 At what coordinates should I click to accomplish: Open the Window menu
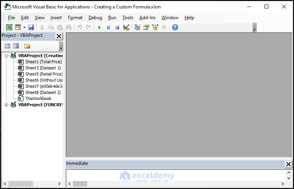tap(170, 18)
